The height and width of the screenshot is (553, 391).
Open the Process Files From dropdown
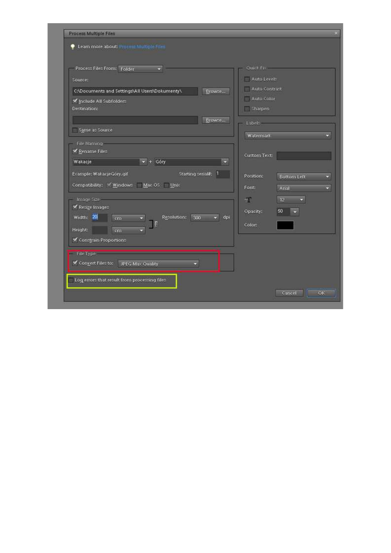[x=140, y=69]
